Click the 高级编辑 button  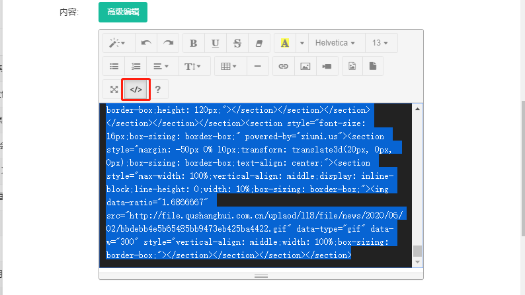(x=122, y=12)
